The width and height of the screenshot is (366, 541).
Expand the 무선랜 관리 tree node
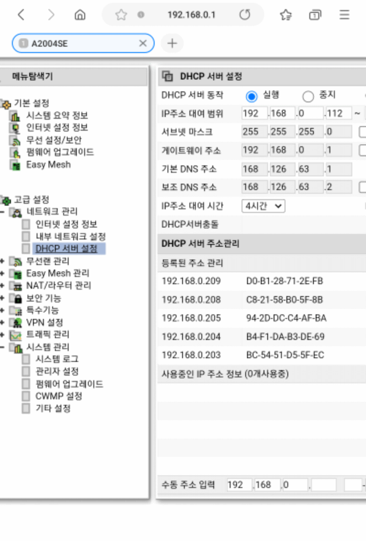click(x=2, y=261)
